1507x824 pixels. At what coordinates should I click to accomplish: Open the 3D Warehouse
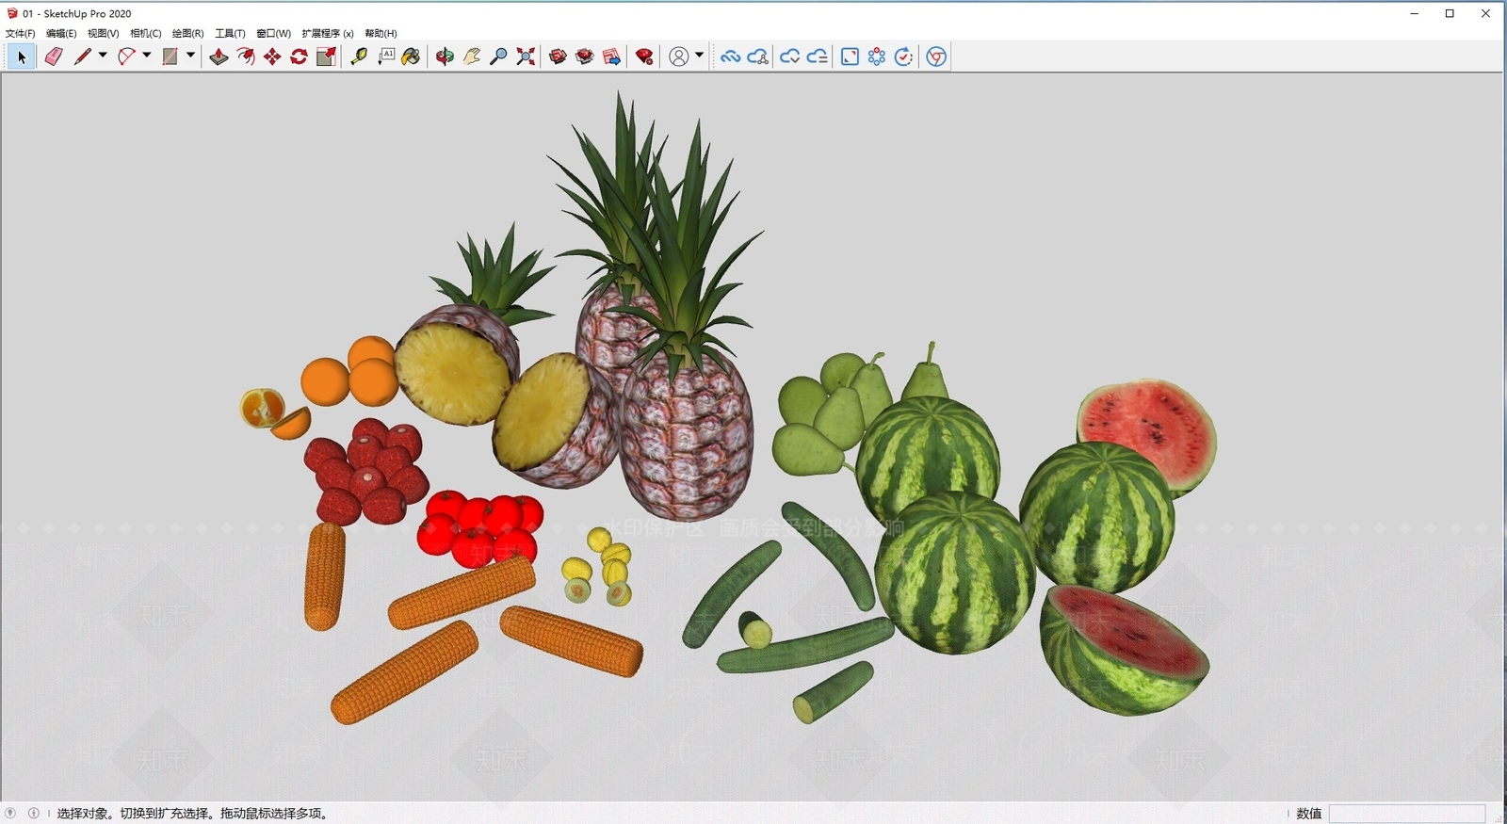558,57
